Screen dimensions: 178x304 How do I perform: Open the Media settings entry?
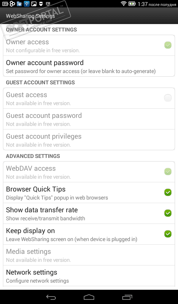(x=89, y=255)
